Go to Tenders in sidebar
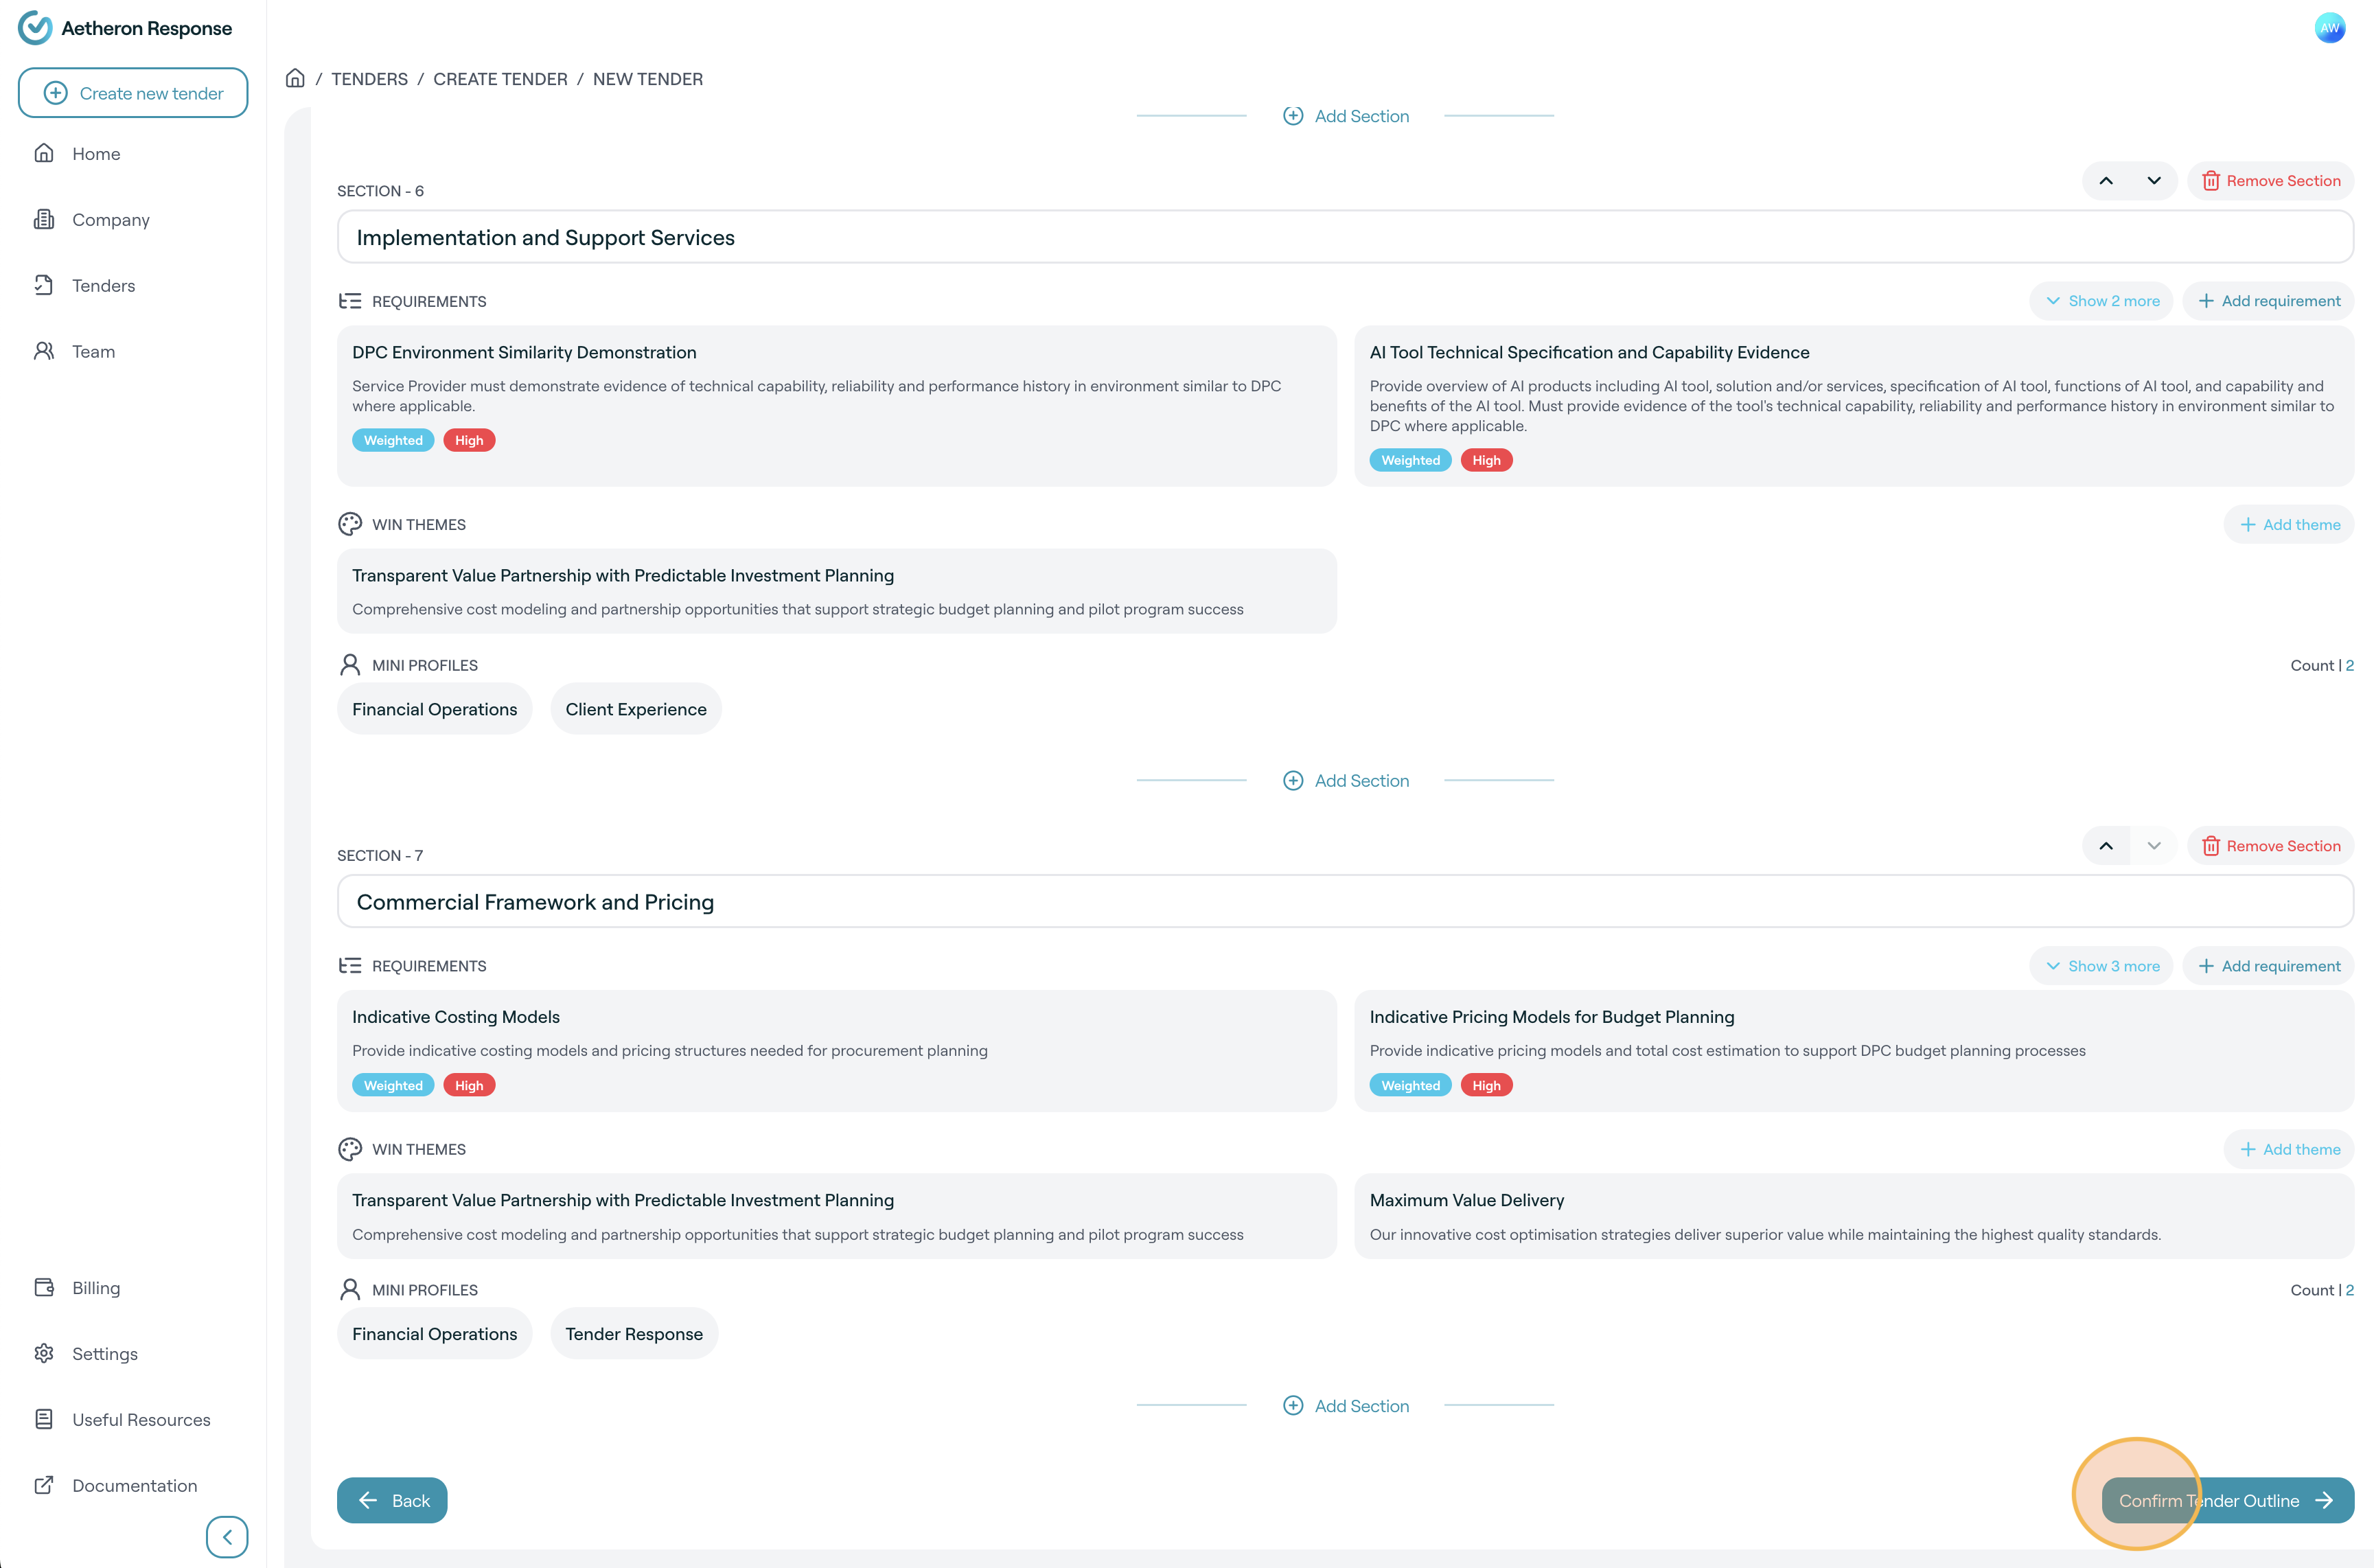 pos(103,285)
